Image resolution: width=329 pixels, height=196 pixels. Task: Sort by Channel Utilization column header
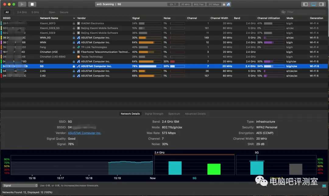pos(269,18)
